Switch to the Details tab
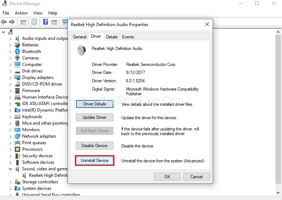This screenshot has height=200, width=282. (x=112, y=37)
